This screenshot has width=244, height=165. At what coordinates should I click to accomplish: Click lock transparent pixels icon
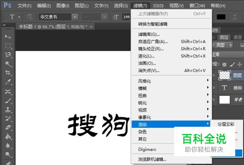pos(224,65)
